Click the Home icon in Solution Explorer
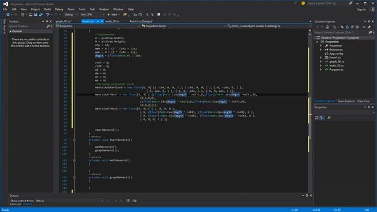This screenshot has width=377, height=212. (328, 27)
